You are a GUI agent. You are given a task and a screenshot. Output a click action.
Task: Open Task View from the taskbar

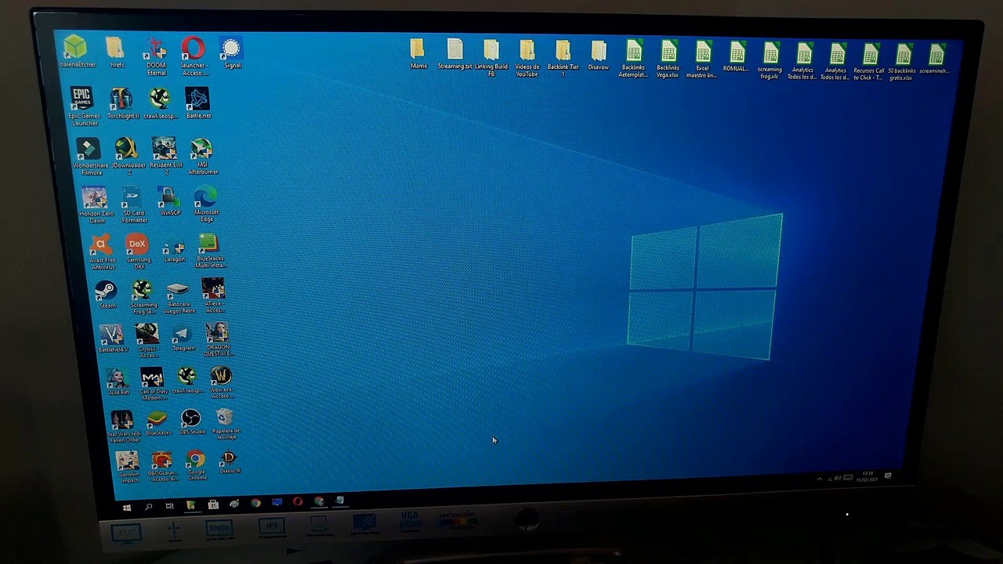coord(169,507)
